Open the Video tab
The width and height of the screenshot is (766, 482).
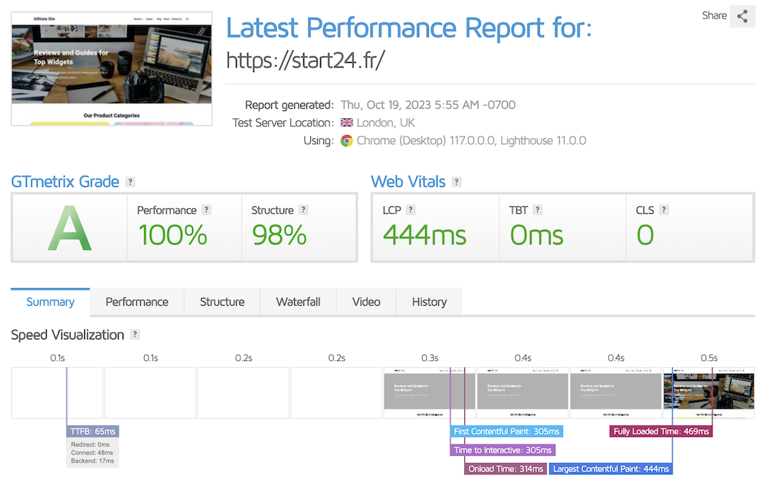click(366, 302)
